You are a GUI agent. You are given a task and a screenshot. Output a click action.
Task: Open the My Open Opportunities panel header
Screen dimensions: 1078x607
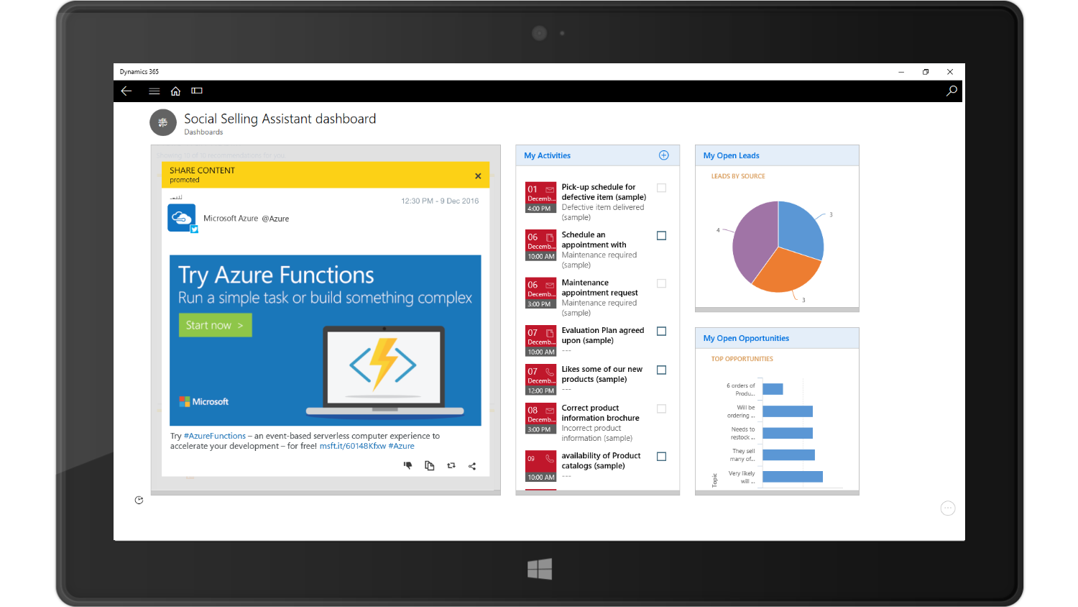pyautogui.click(x=746, y=338)
